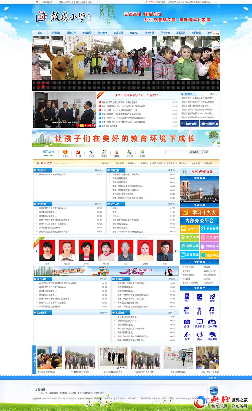The height and width of the screenshot is (411, 252).
Task: Open the 校长信箱 button
Action: [189, 124]
